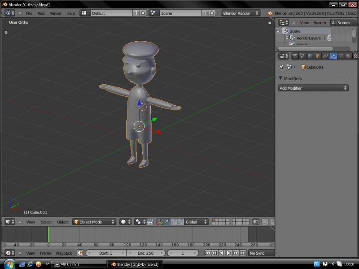Open the timeline Playback menu
The width and height of the screenshot is (359, 269).
coord(64,253)
